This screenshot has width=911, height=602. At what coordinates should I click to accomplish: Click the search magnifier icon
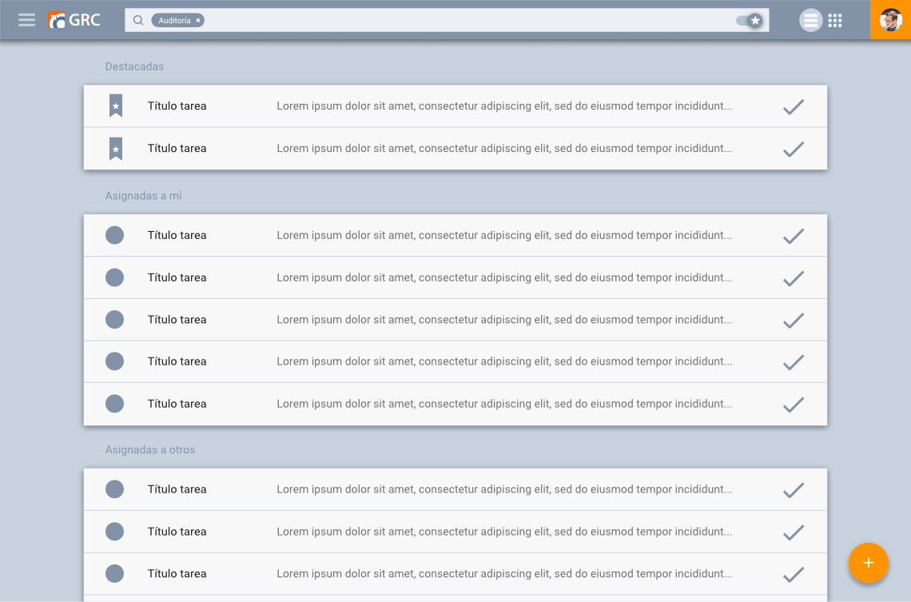pyautogui.click(x=138, y=20)
